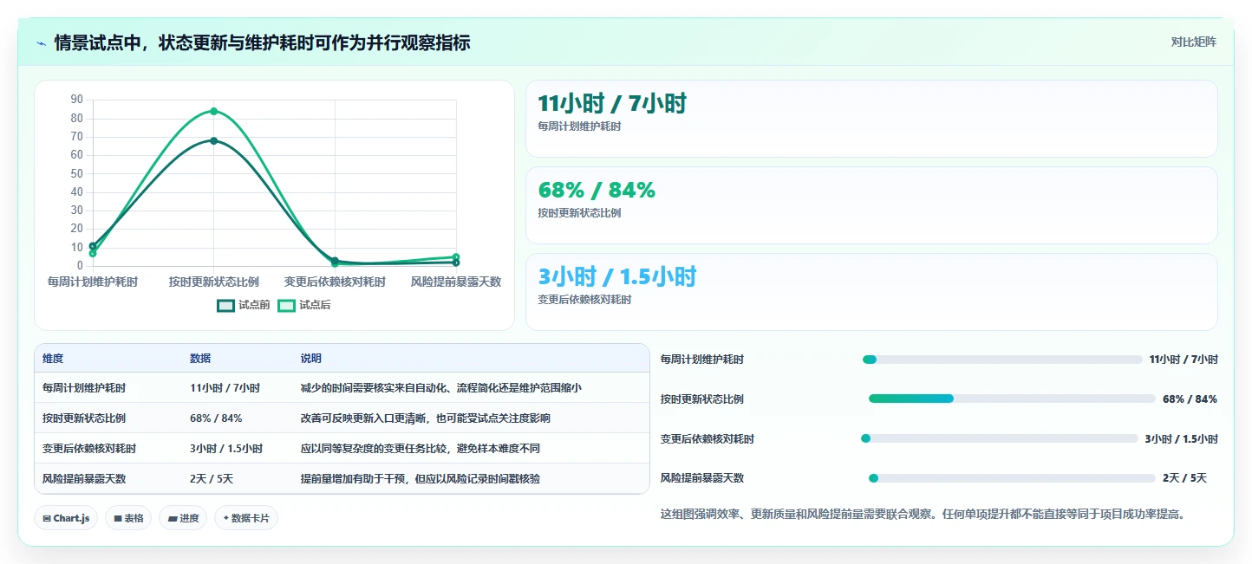The width and height of the screenshot is (1252, 564).
Task: Toggle the 试点前 legend swatch
Action: point(226,305)
